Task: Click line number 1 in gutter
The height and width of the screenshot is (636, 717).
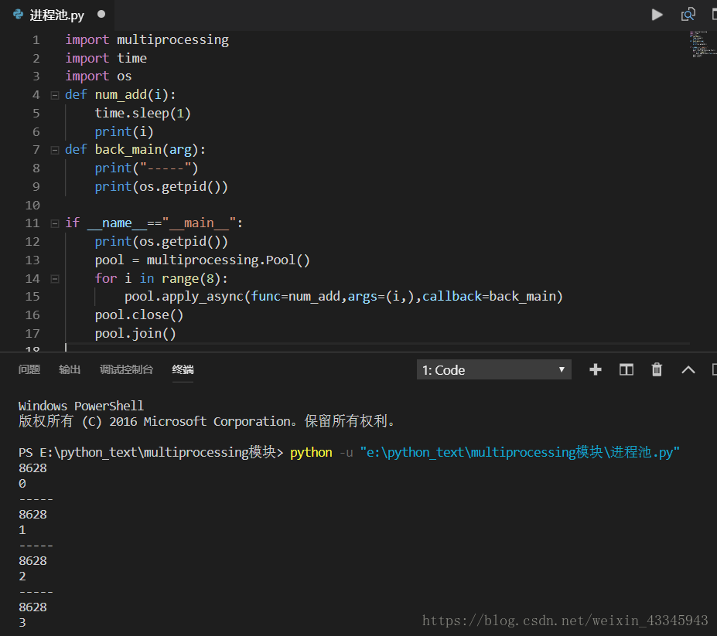Action: pyautogui.click(x=36, y=40)
